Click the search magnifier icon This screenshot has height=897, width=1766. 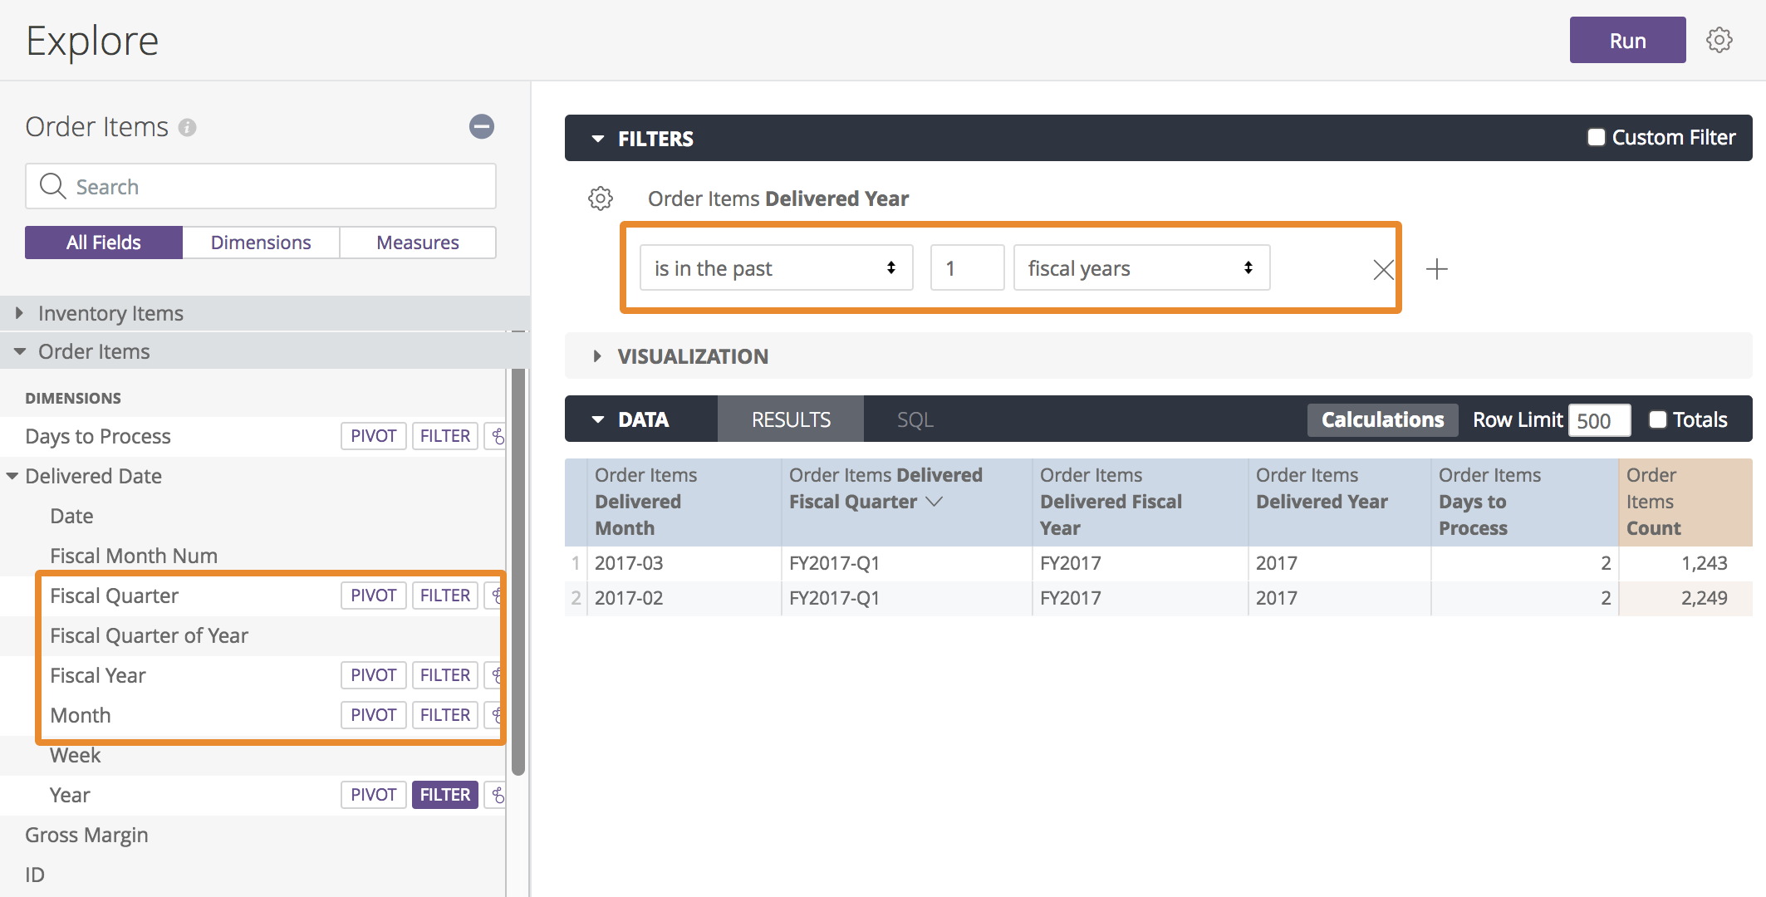[53, 186]
